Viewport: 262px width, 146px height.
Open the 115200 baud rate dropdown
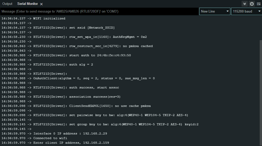point(246,11)
